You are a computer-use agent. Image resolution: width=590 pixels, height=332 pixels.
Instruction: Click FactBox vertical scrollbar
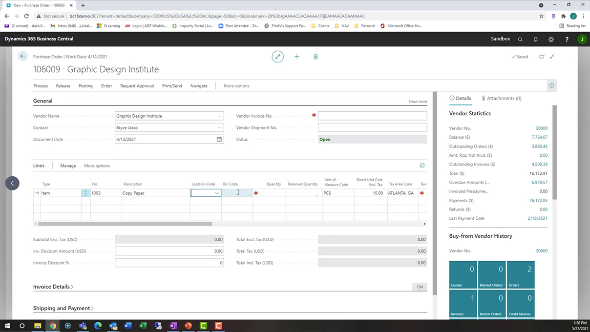pos(554,151)
